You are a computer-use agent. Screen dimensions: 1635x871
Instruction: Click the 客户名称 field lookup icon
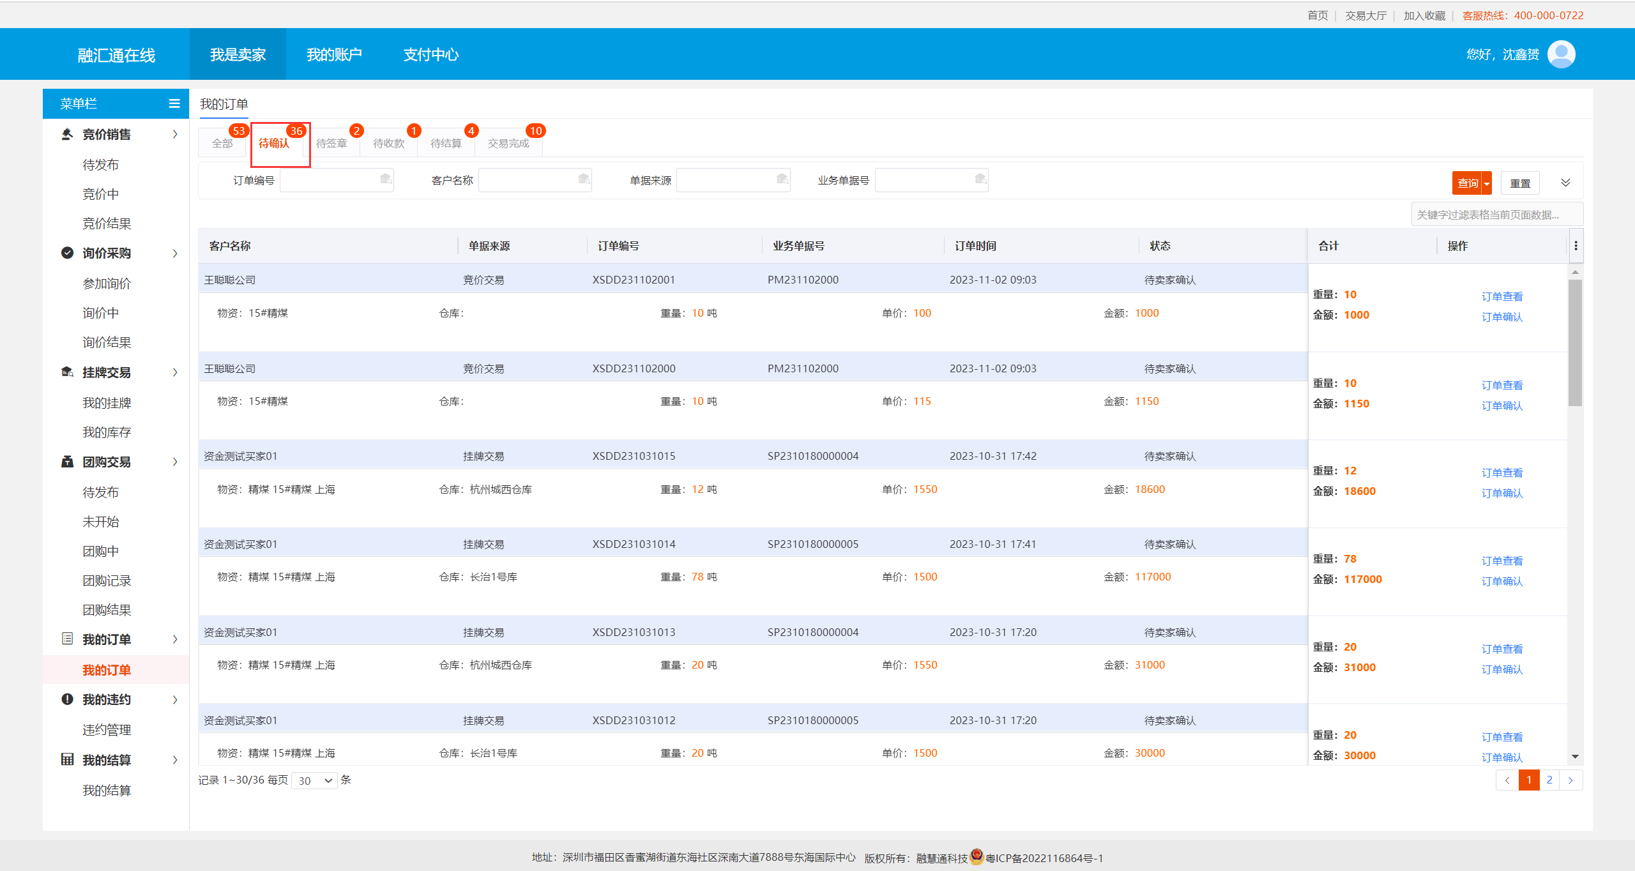[x=584, y=179]
